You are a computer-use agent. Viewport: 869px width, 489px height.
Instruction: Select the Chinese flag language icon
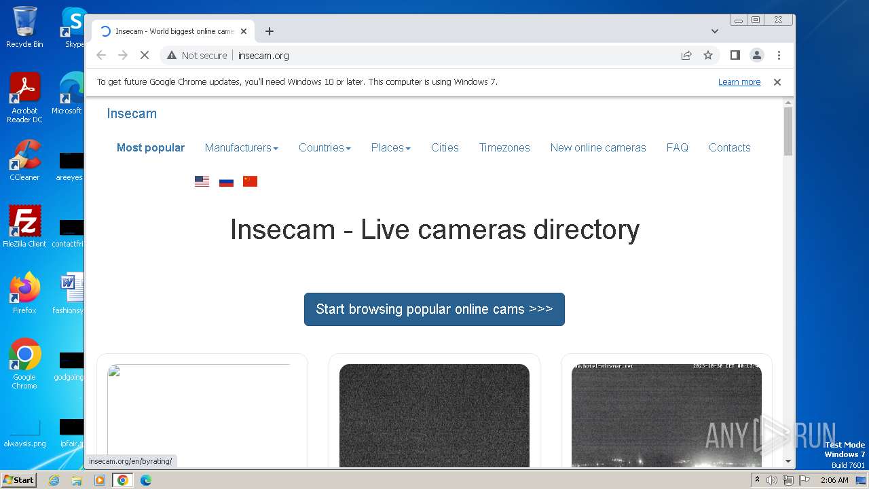(250, 181)
